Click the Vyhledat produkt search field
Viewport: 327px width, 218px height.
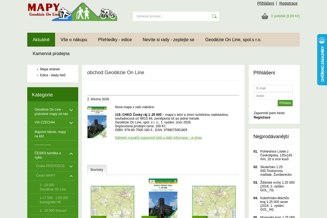click(x=172, y=16)
